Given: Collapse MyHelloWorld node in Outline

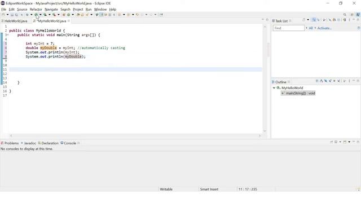Looking at the screenshot, I should 274,88.
